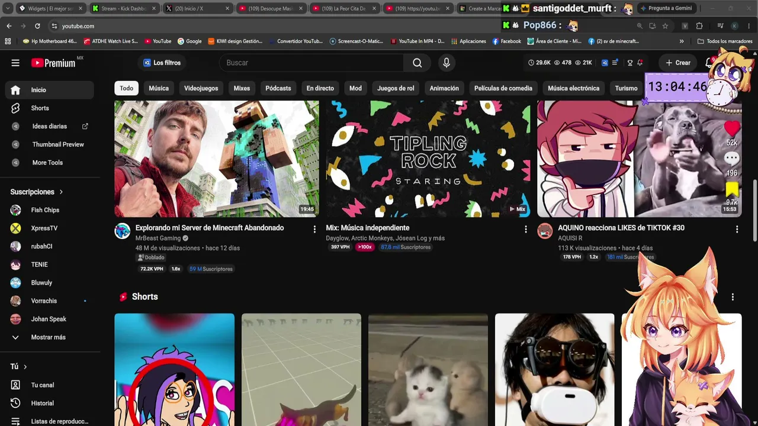
Task: Select the Todo filter chip
Action: [x=127, y=88]
